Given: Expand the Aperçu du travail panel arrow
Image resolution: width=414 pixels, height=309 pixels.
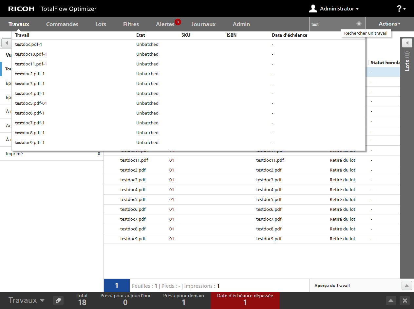Looking at the screenshot, I should coord(406,286).
